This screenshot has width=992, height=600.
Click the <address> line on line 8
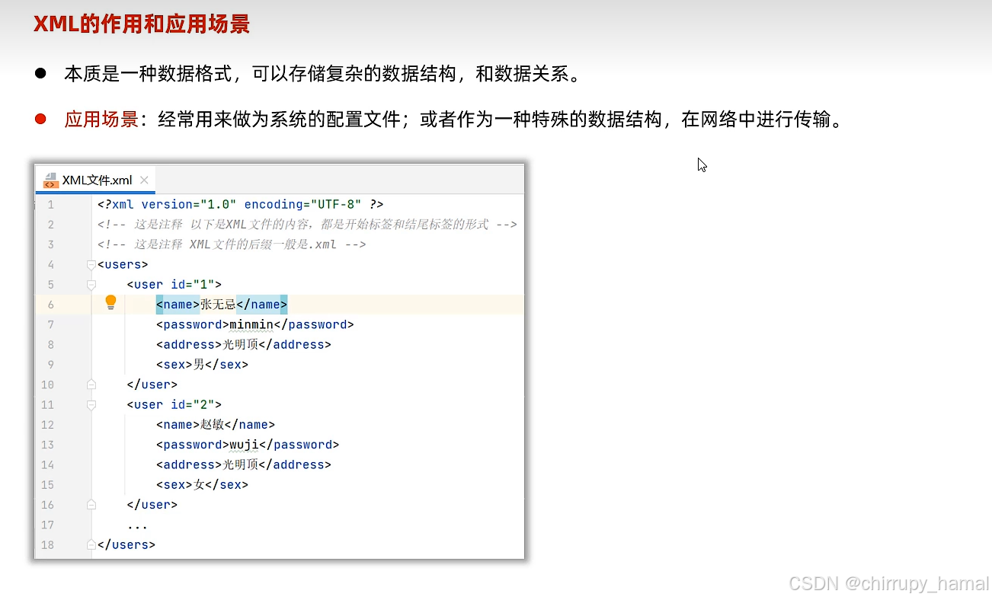pos(244,344)
